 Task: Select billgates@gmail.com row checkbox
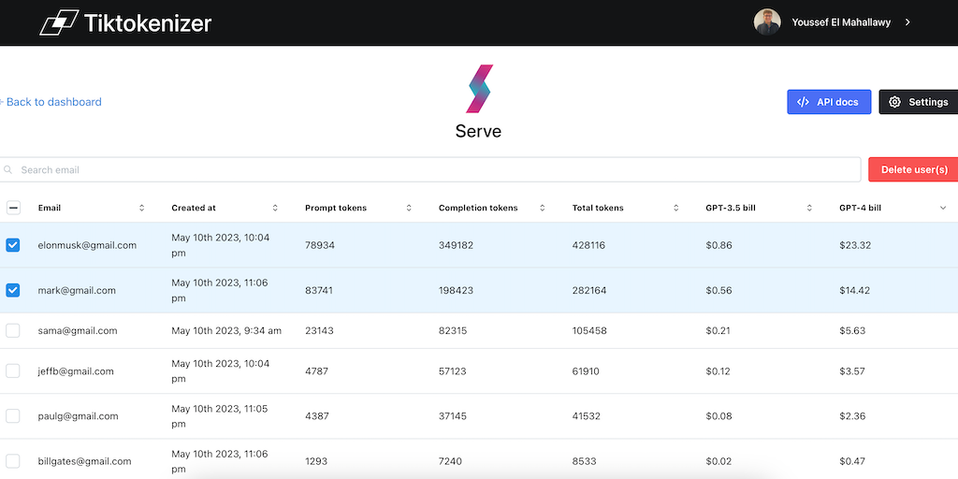tap(13, 461)
